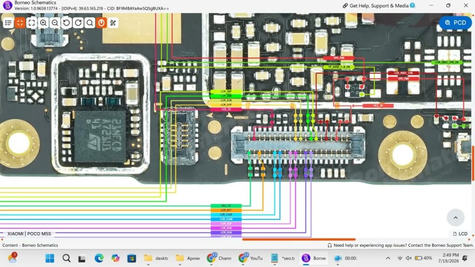This screenshot has width=475, height=267.
Task: Switch to YouTu Chrome window
Action: click(x=251, y=258)
